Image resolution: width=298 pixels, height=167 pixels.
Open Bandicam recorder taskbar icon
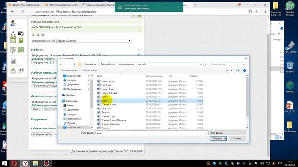point(47,163)
